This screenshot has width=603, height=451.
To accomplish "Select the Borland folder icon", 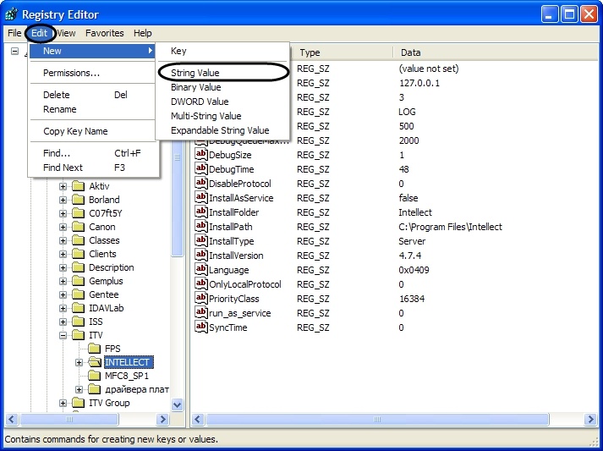I will pyautogui.click(x=78, y=200).
